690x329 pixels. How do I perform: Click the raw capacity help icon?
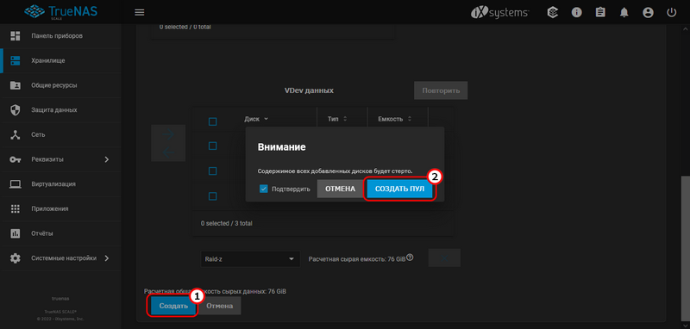[x=411, y=258]
